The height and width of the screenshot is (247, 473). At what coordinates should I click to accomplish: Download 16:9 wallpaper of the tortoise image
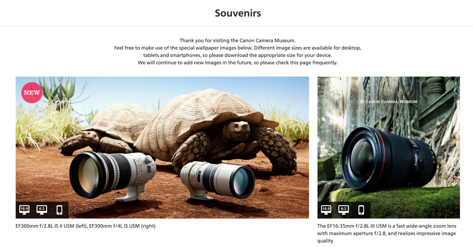click(24, 210)
